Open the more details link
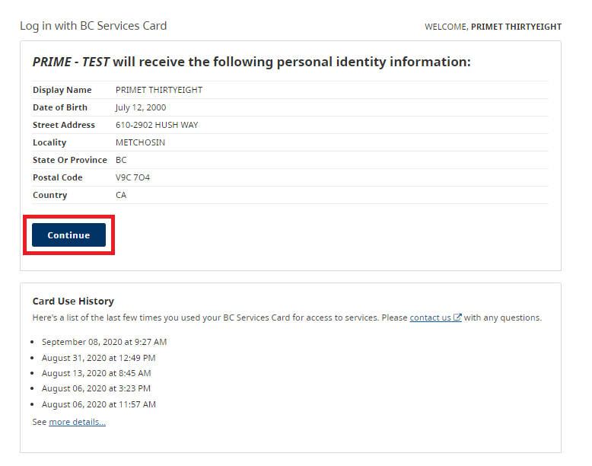This screenshot has width=592, height=466. [77, 422]
